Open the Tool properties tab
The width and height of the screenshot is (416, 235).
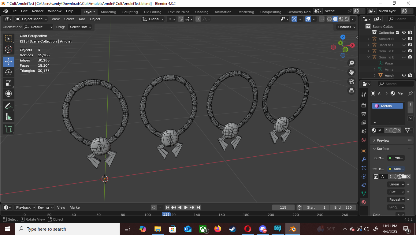point(364,94)
